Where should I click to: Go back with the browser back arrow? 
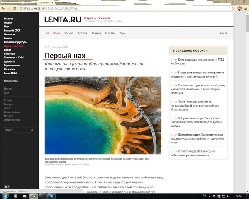point(3,8)
